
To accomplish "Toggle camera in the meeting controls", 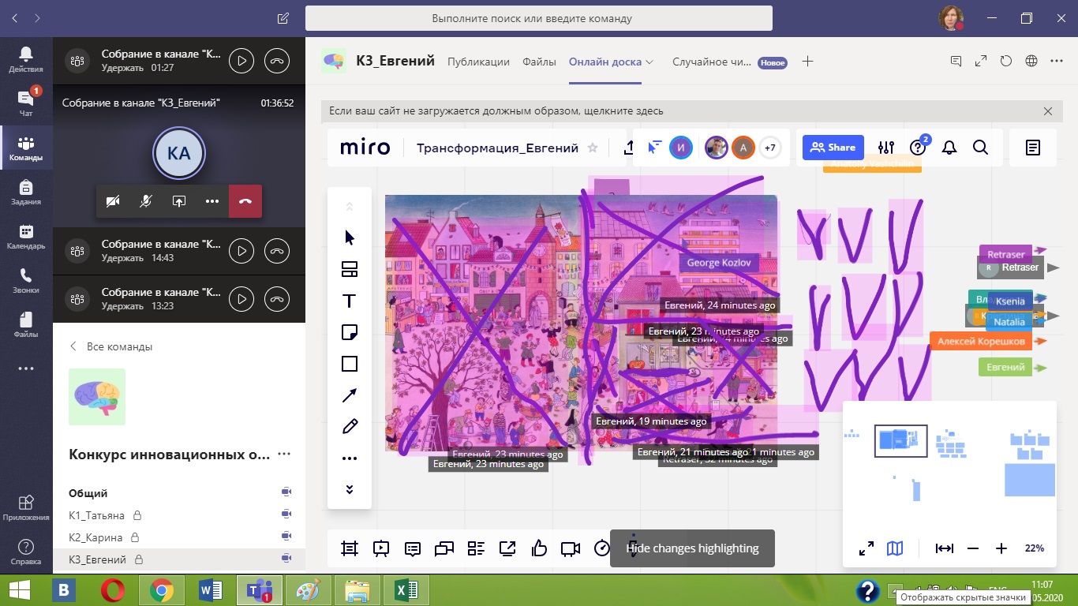I will tap(113, 201).
